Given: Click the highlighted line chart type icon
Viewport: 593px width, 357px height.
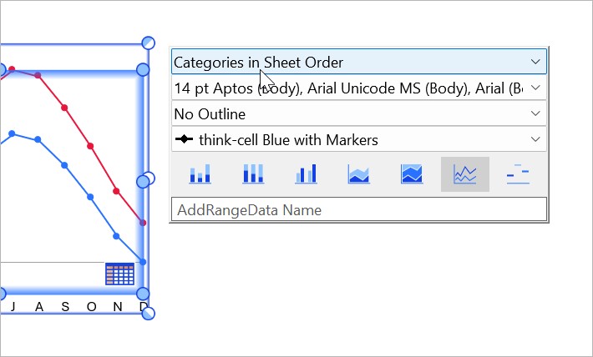Looking at the screenshot, I should 464,173.
